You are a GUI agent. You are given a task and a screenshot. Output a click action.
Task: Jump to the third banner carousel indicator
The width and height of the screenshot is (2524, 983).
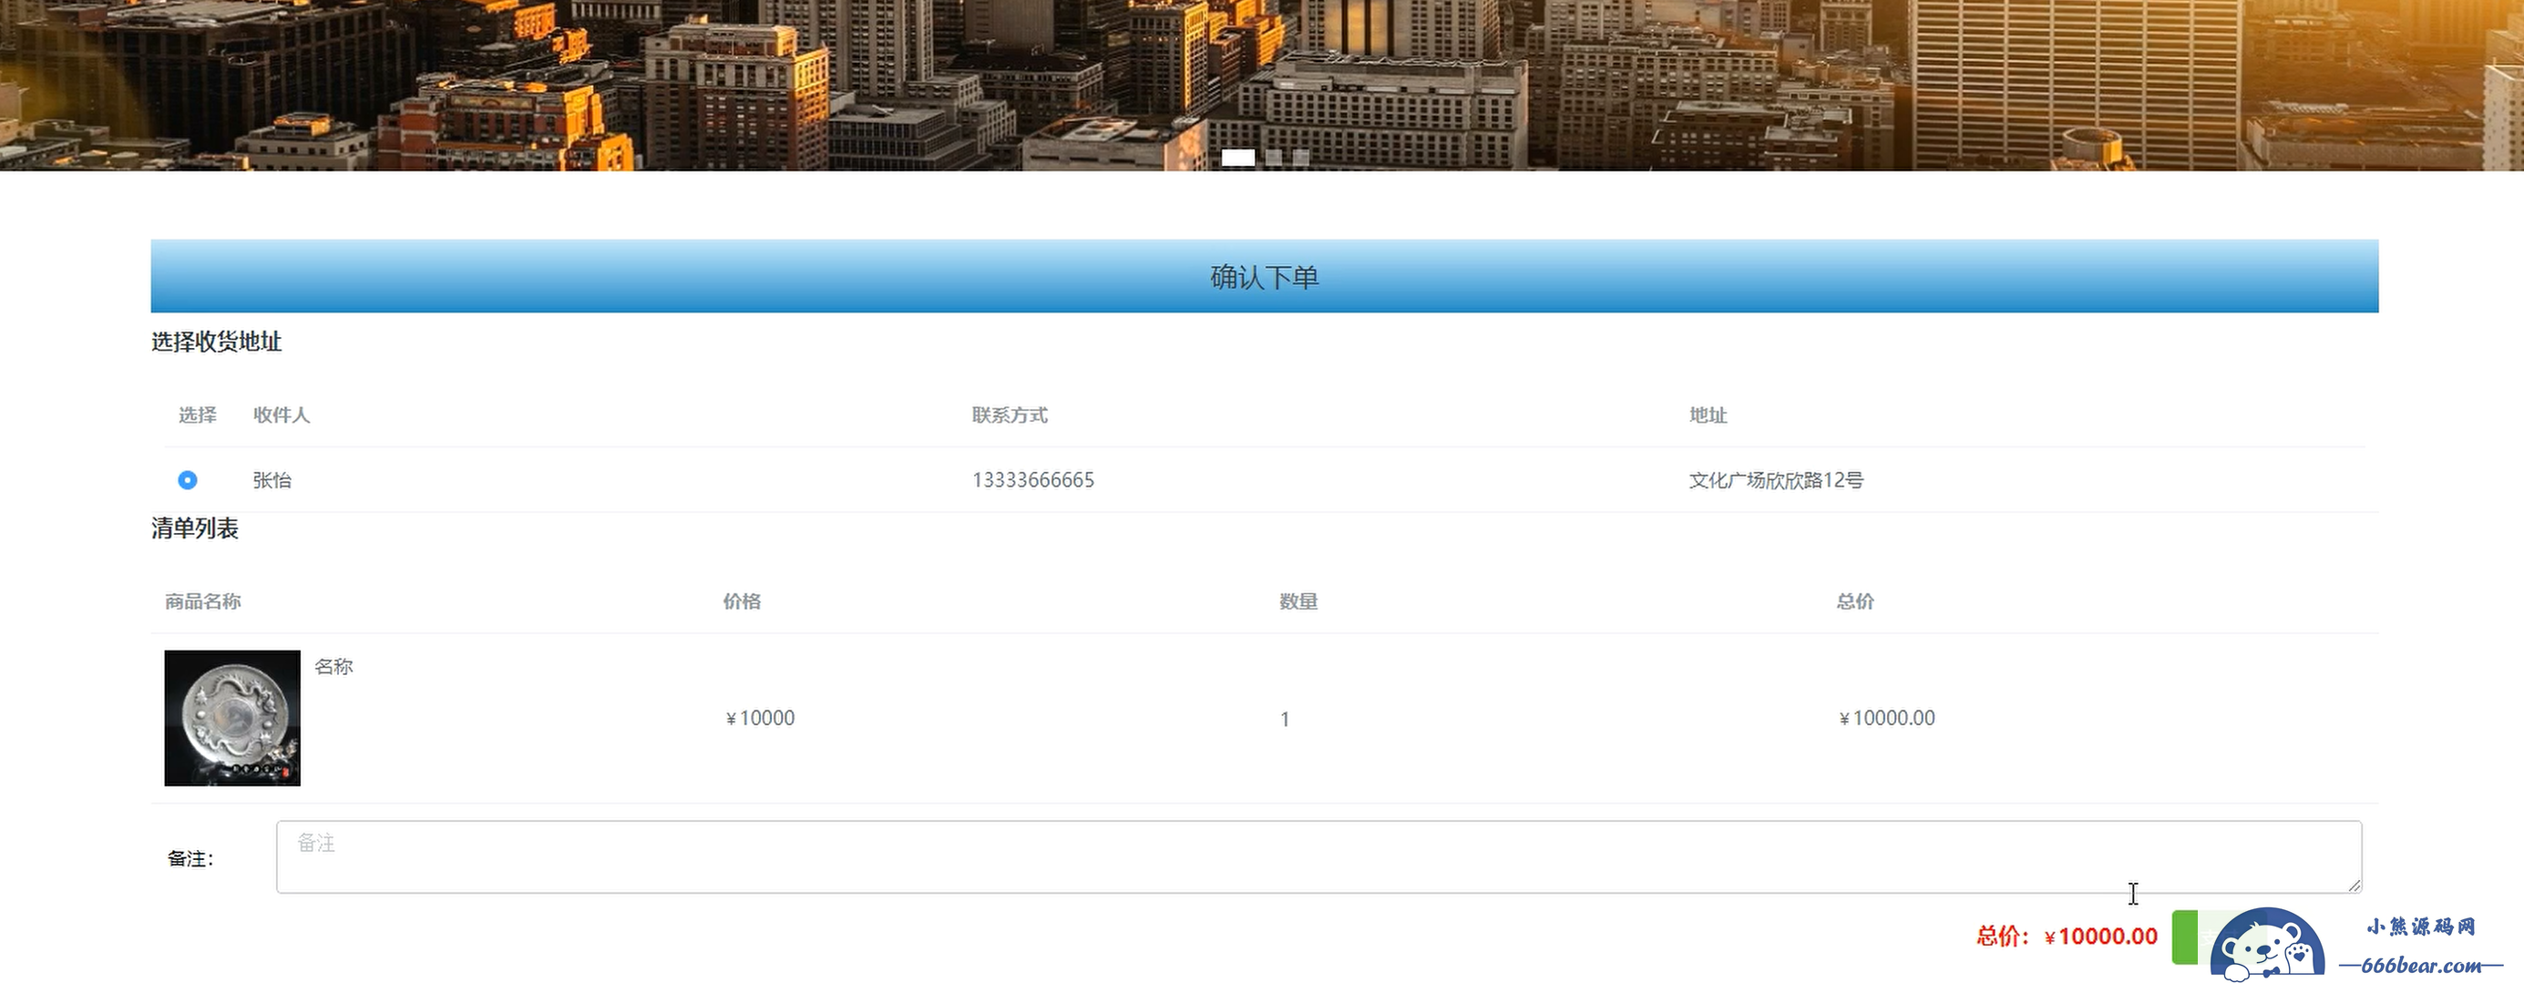[1300, 157]
